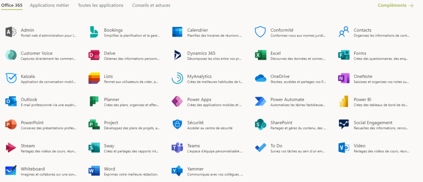Click the SharePoint app icon
This screenshot has width=423, height=182.
pos(260,125)
